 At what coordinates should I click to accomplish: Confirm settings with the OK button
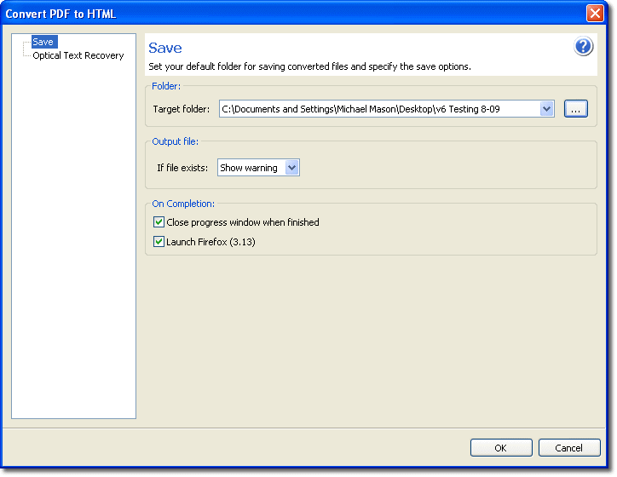pos(500,448)
